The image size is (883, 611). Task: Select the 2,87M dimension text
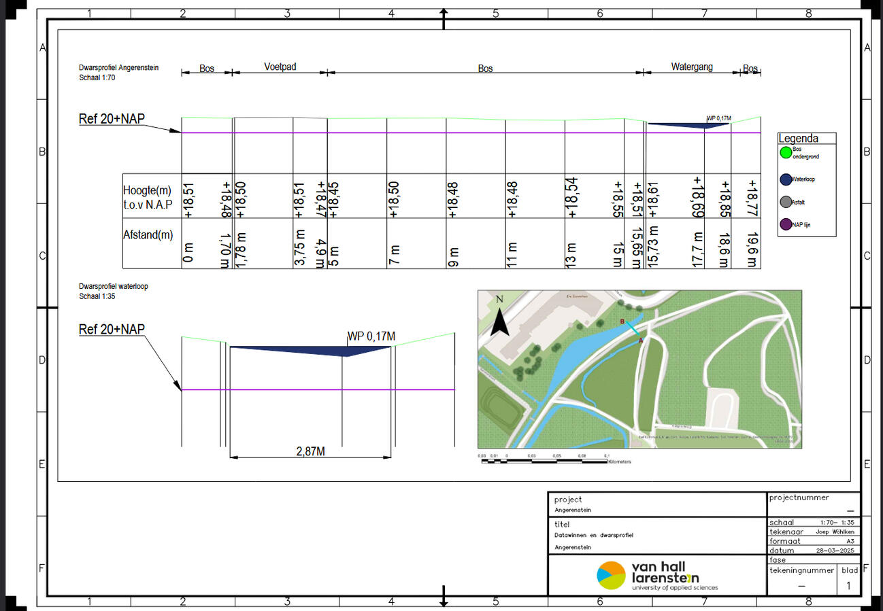point(310,451)
